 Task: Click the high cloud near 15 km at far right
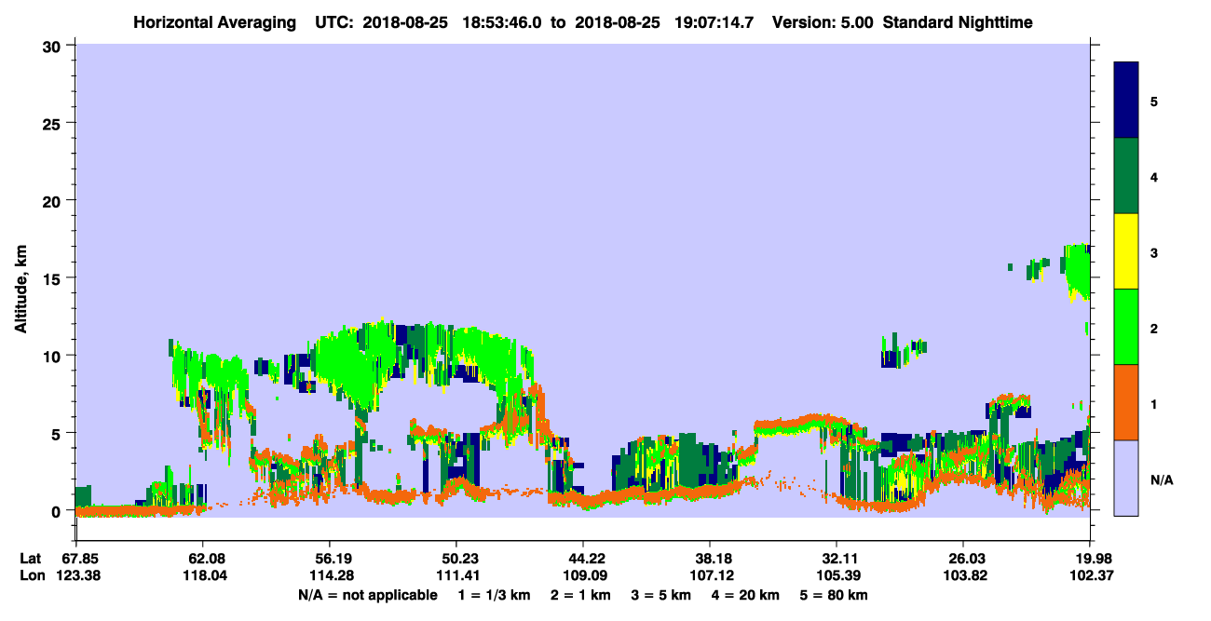pos(1078,270)
